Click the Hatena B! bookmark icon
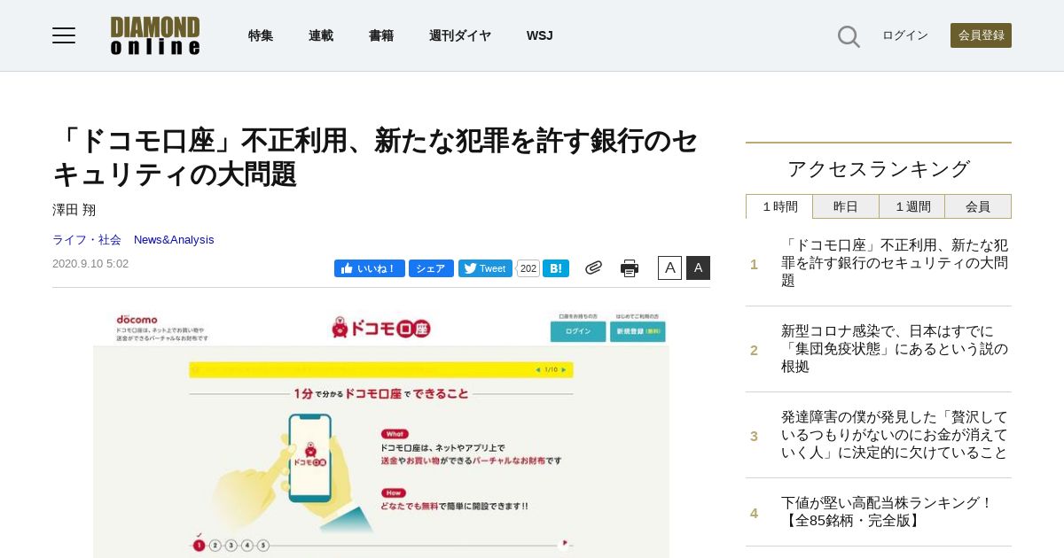 556,268
